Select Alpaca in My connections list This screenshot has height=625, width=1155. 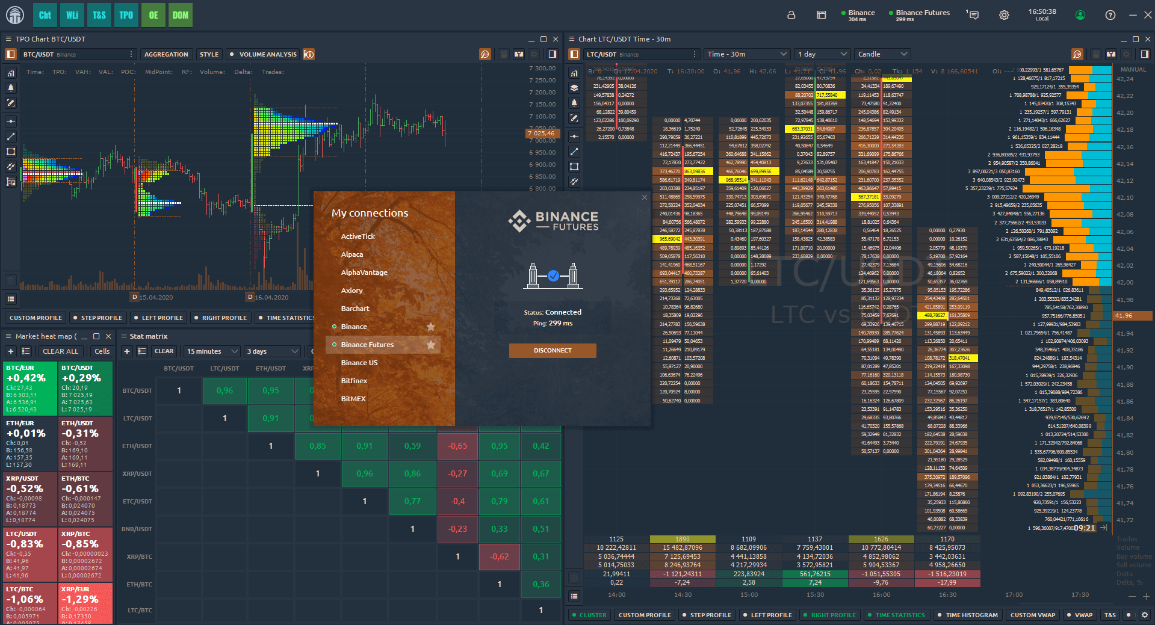[x=352, y=254]
